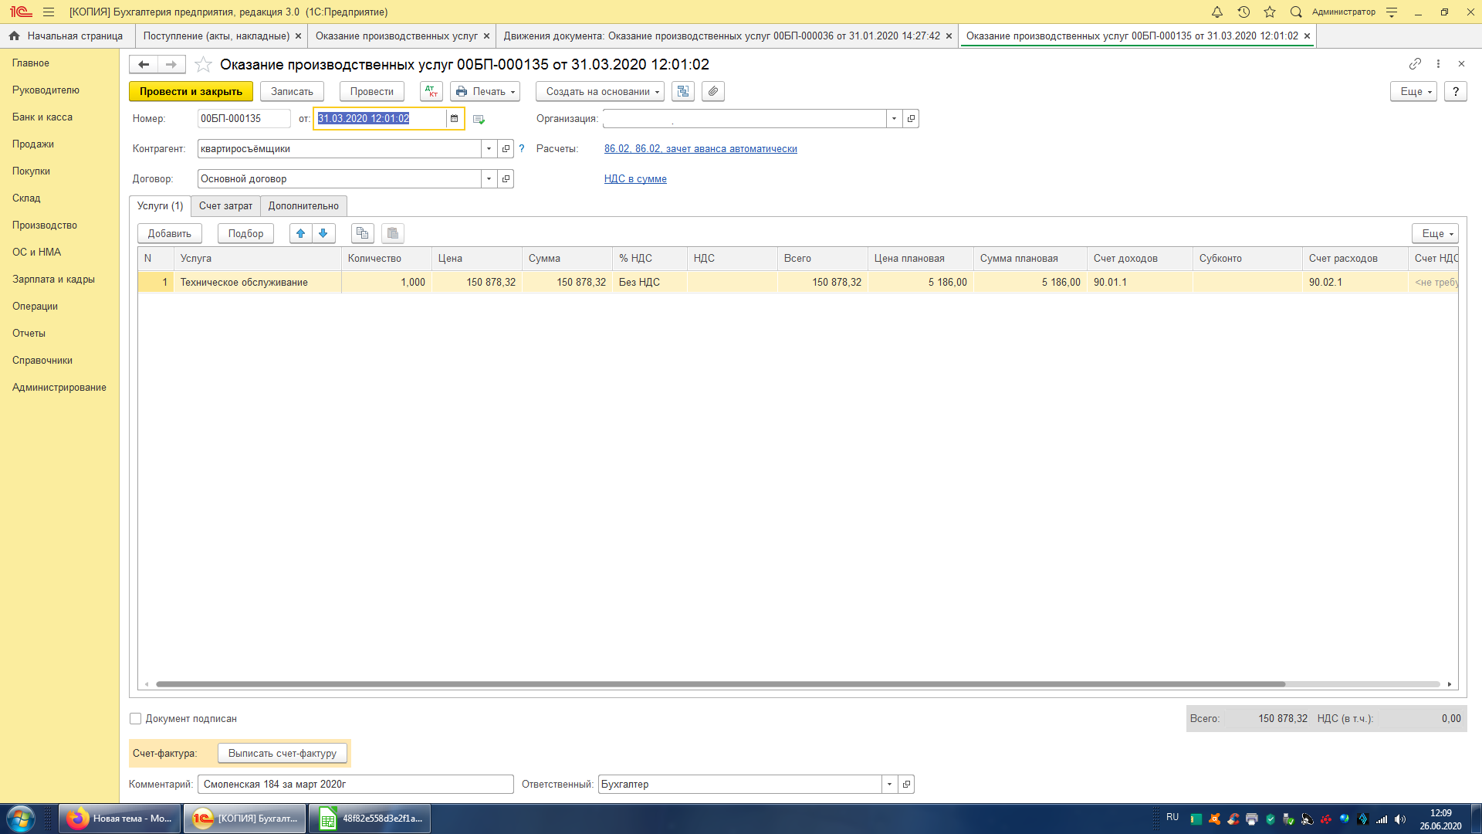Open Контрагент record with open button
This screenshot has width=1482, height=834.
point(506,148)
